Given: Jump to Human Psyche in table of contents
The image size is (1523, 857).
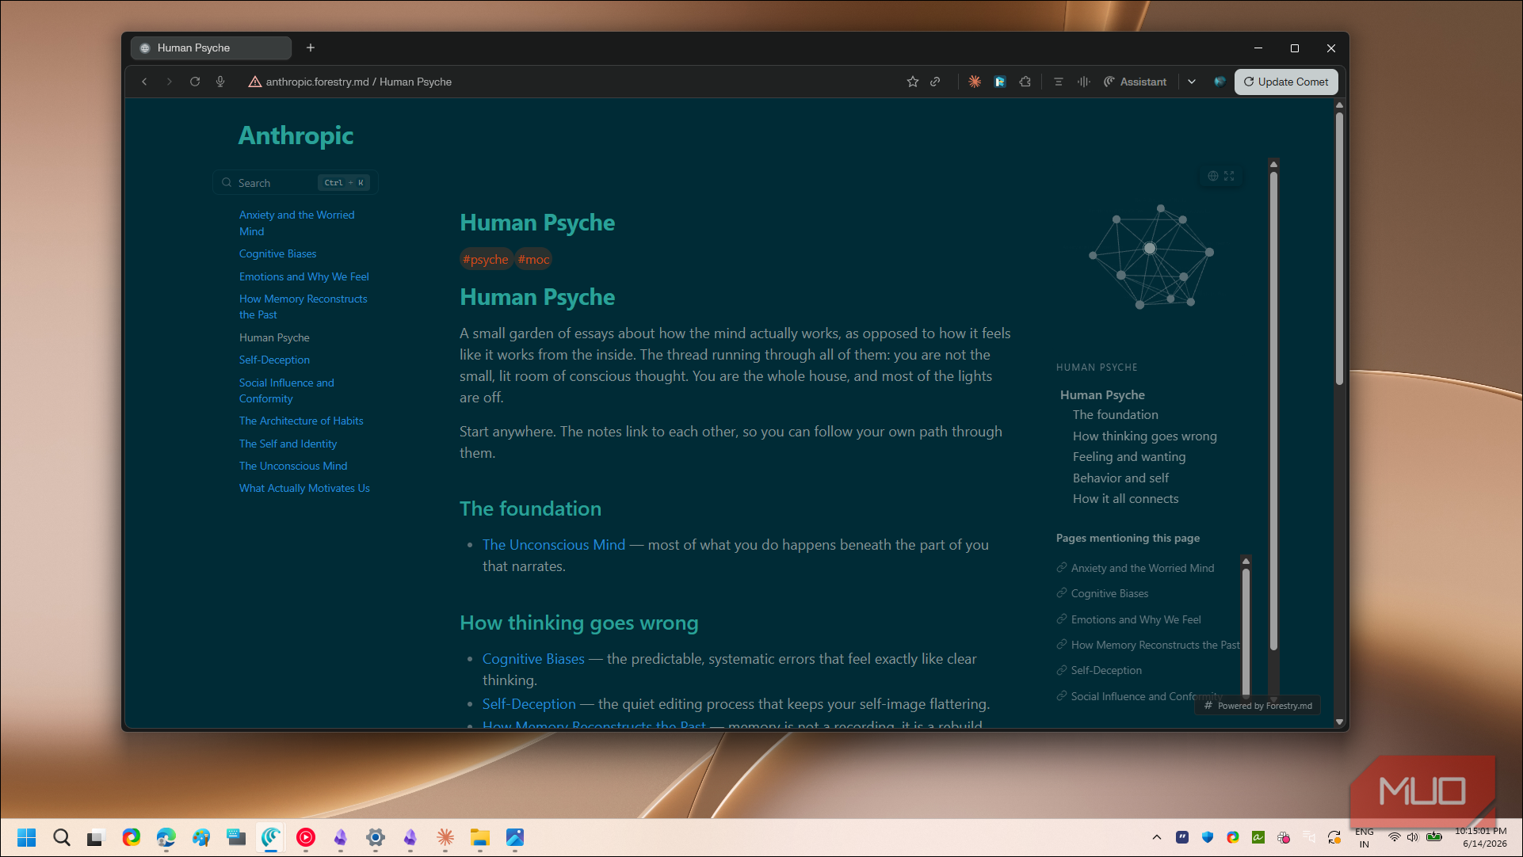Looking at the screenshot, I should [x=1102, y=394].
